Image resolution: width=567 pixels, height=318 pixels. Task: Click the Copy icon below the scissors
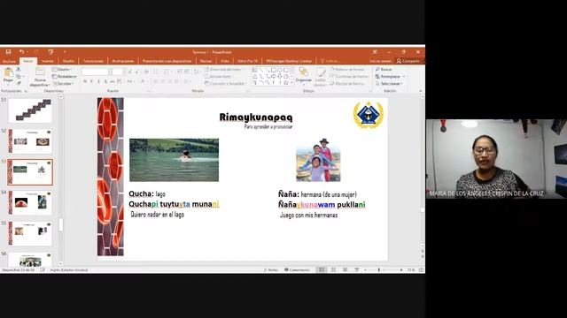[18, 76]
